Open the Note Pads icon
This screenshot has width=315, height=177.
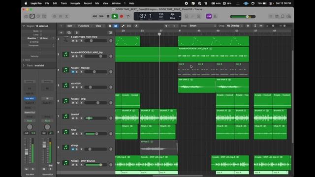[x=277, y=16]
